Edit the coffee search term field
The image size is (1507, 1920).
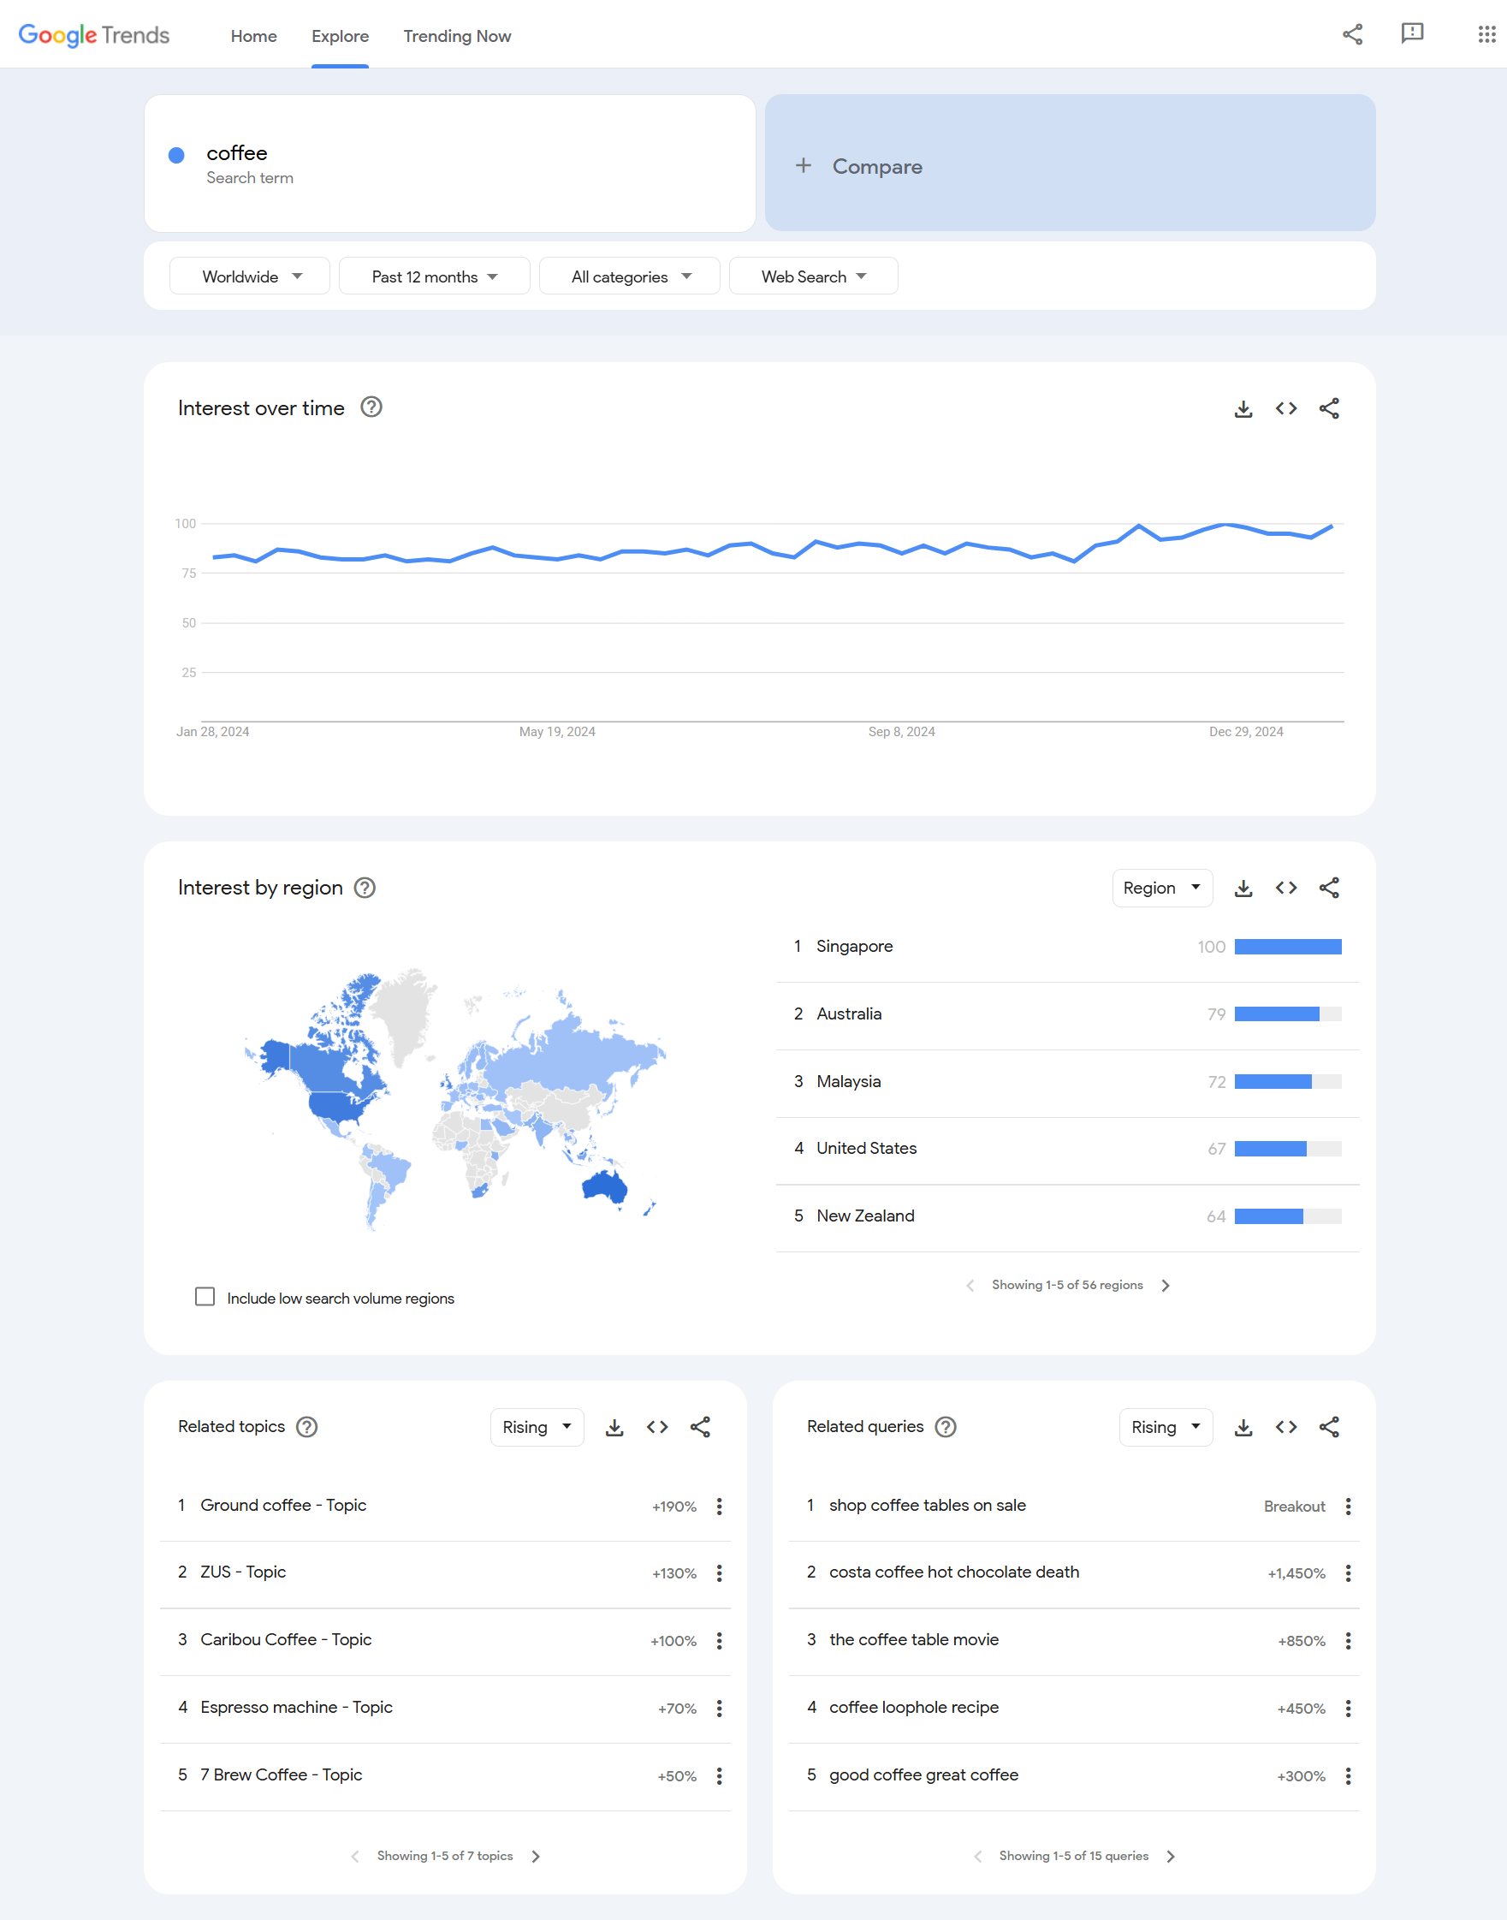point(449,164)
